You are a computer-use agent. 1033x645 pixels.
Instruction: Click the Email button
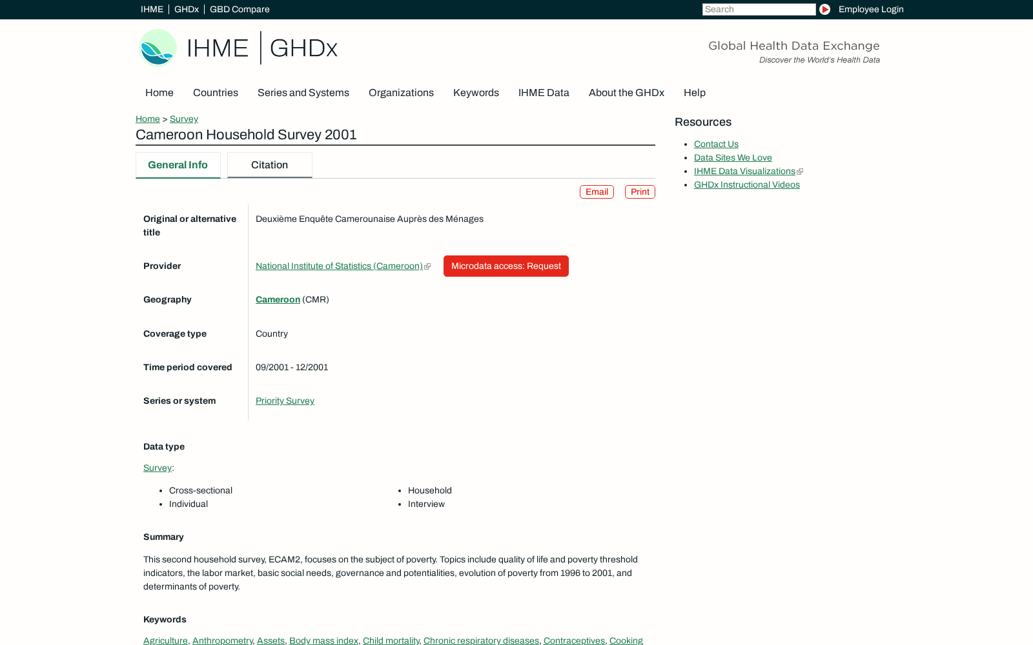(x=597, y=192)
